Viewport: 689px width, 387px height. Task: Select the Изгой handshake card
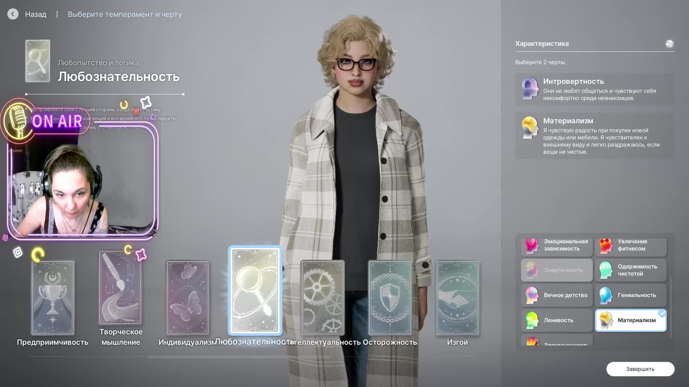pos(457,297)
